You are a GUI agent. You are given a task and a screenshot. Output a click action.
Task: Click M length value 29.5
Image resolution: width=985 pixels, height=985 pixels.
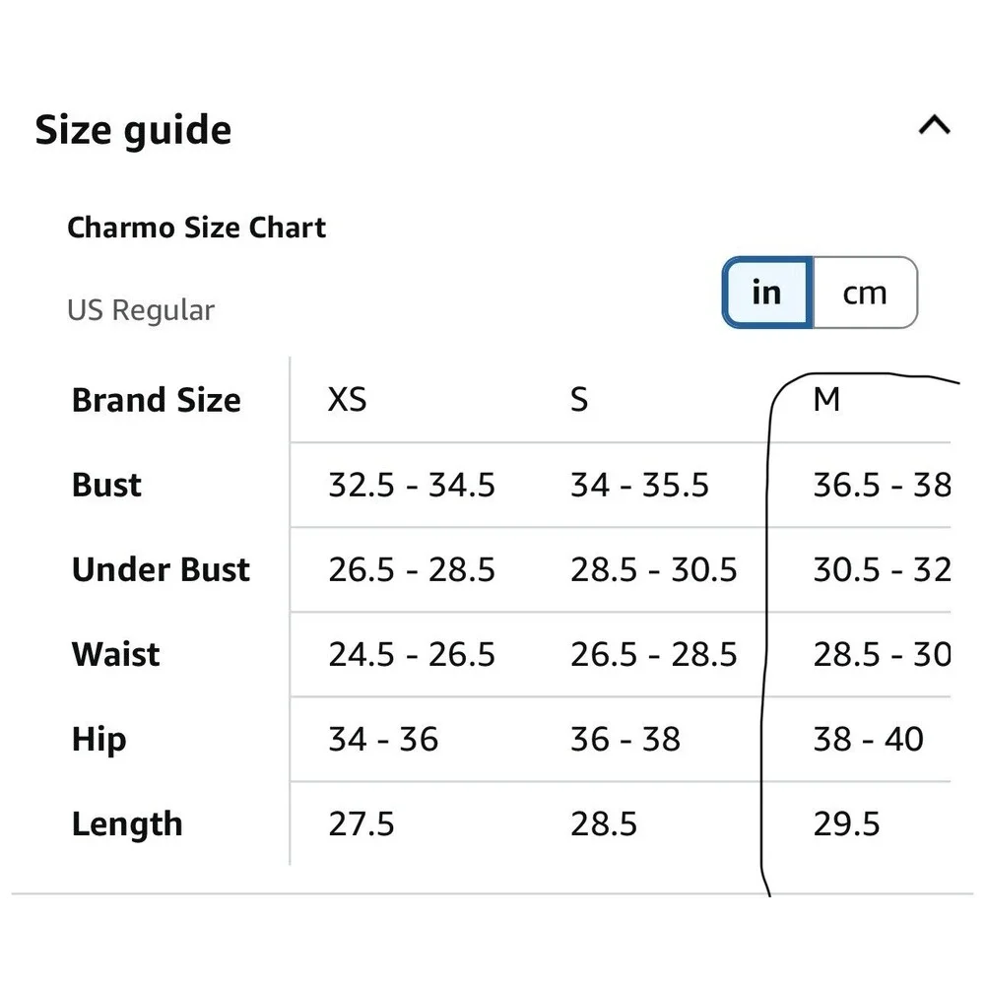pyautogui.click(x=846, y=824)
